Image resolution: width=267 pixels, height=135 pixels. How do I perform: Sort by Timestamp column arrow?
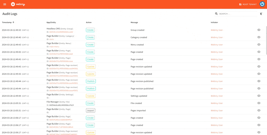(13, 22)
